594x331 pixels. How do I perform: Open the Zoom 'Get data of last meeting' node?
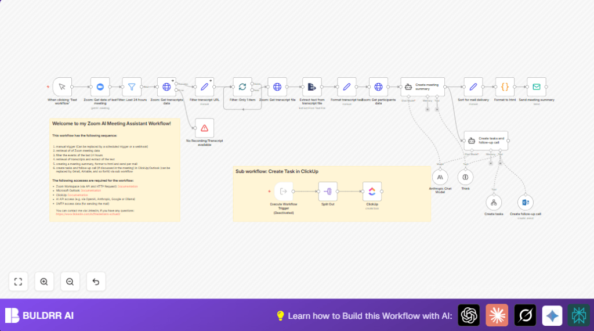(100, 87)
